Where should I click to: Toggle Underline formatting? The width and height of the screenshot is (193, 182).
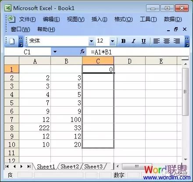[143, 41]
